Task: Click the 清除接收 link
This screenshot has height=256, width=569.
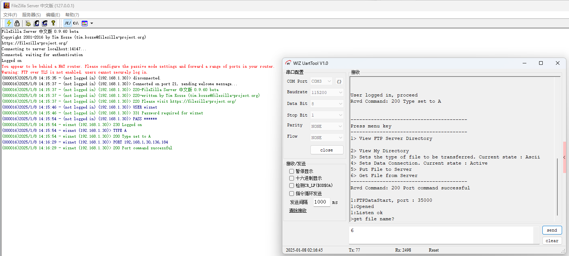Action: point(298,210)
